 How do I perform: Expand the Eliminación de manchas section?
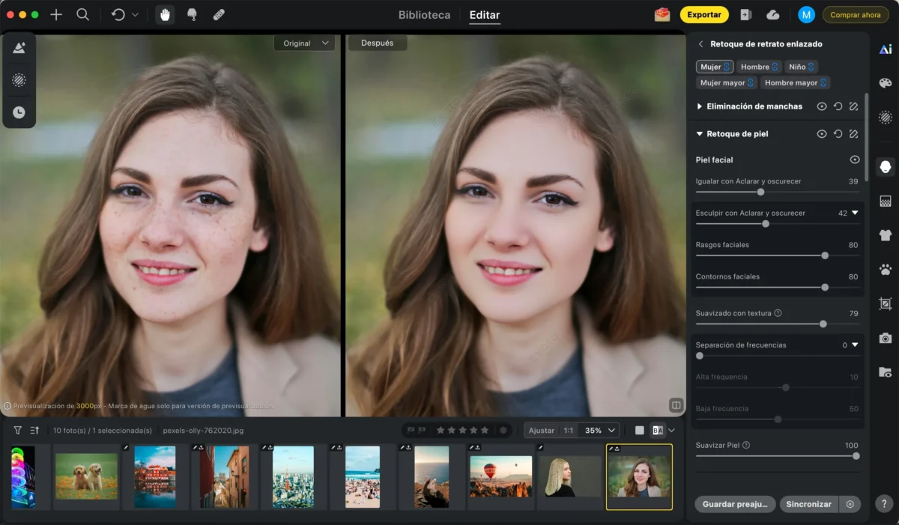700,106
